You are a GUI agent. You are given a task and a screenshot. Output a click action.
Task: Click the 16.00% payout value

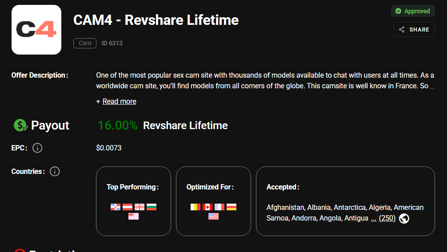click(x=118, y=126)
